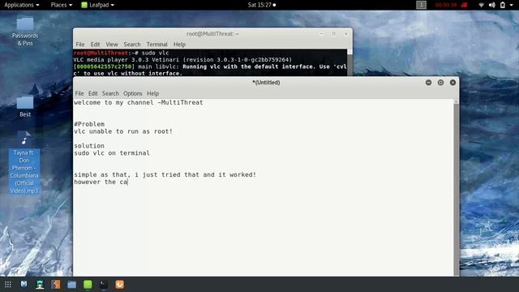This screenshot has width=519, height=292.
Task: Click the 'VLC media player 3.0.3 Vetinari' terminal line
Action: coord(182,60)
